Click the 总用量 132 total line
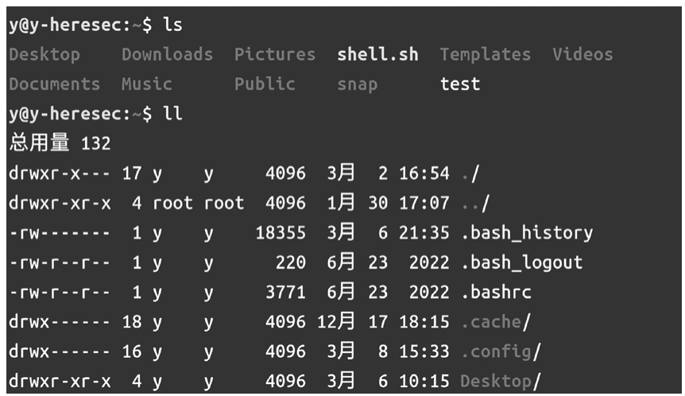The height and width of the screenshot is (396, 685). point(60,144)
